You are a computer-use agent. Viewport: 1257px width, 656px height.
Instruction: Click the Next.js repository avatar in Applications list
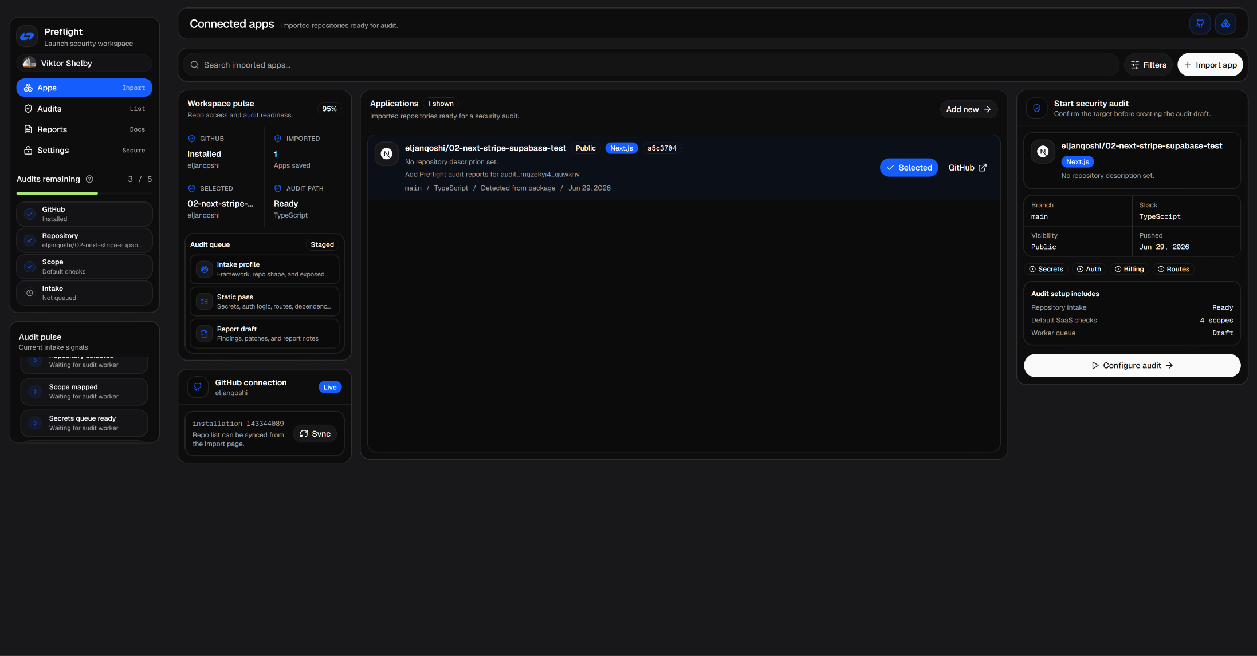[x=387, y=153]
